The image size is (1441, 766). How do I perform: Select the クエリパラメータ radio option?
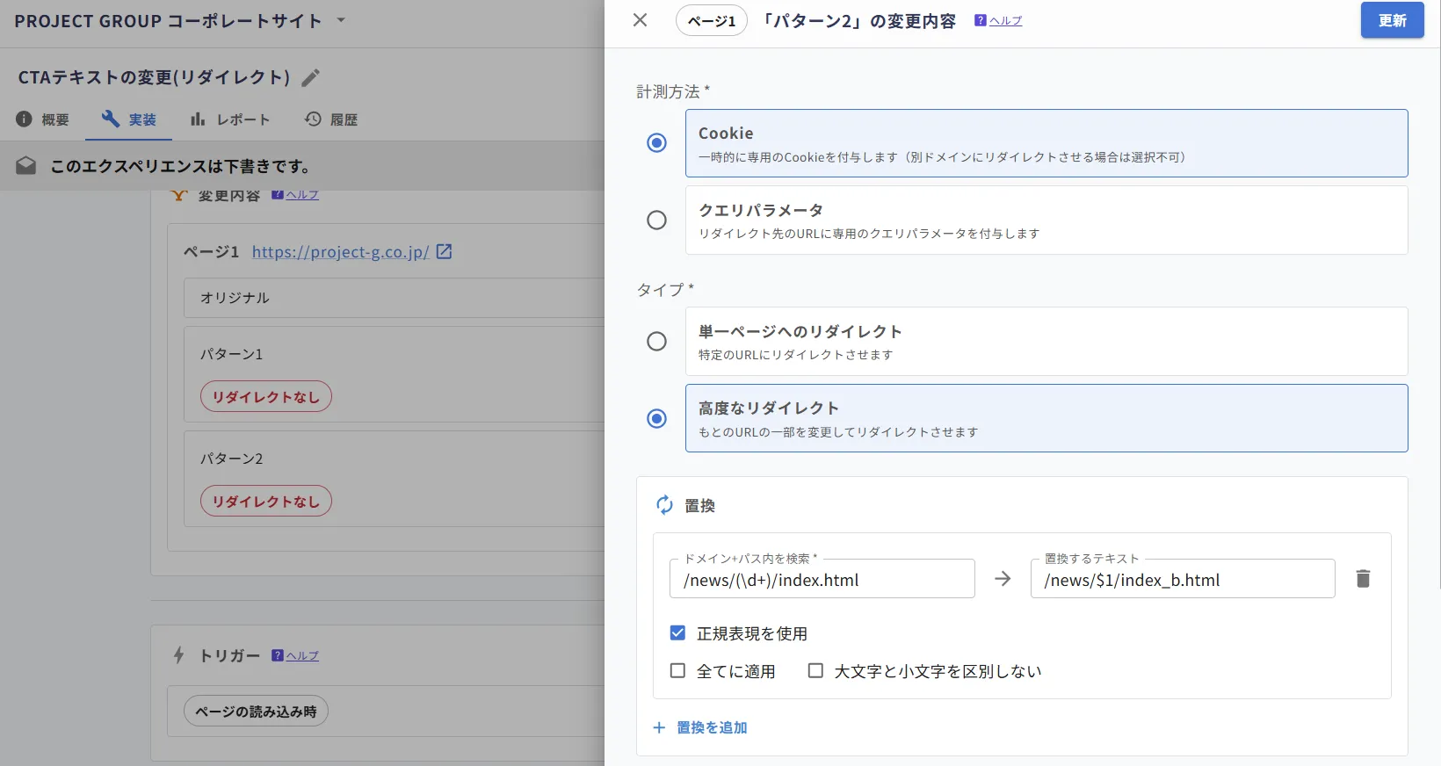(x=656, y=220)
